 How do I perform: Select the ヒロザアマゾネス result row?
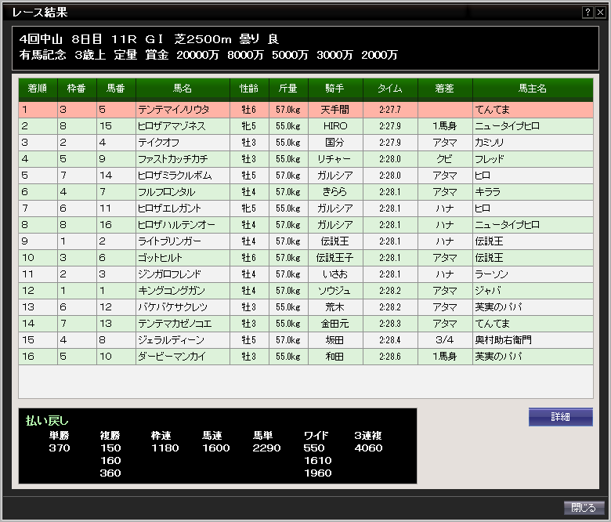coord(172,126)
